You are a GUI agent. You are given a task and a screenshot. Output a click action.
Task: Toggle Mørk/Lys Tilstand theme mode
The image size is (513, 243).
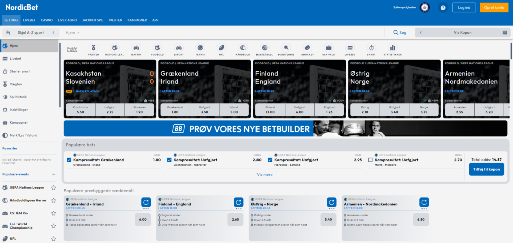click(29, 135)
